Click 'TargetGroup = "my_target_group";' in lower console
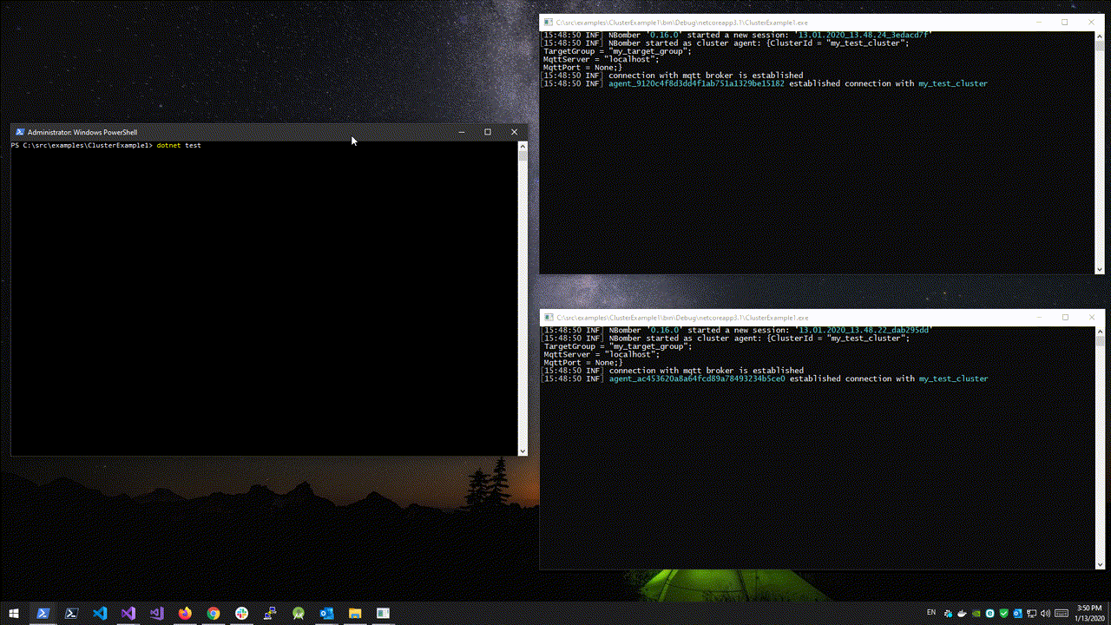Screen dimensions: 1111x625 (618, 346)
